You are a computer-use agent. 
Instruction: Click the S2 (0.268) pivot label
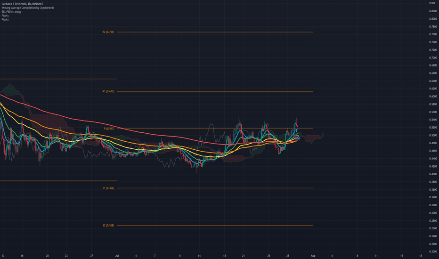pyautogui.click(x=108, y=226)
